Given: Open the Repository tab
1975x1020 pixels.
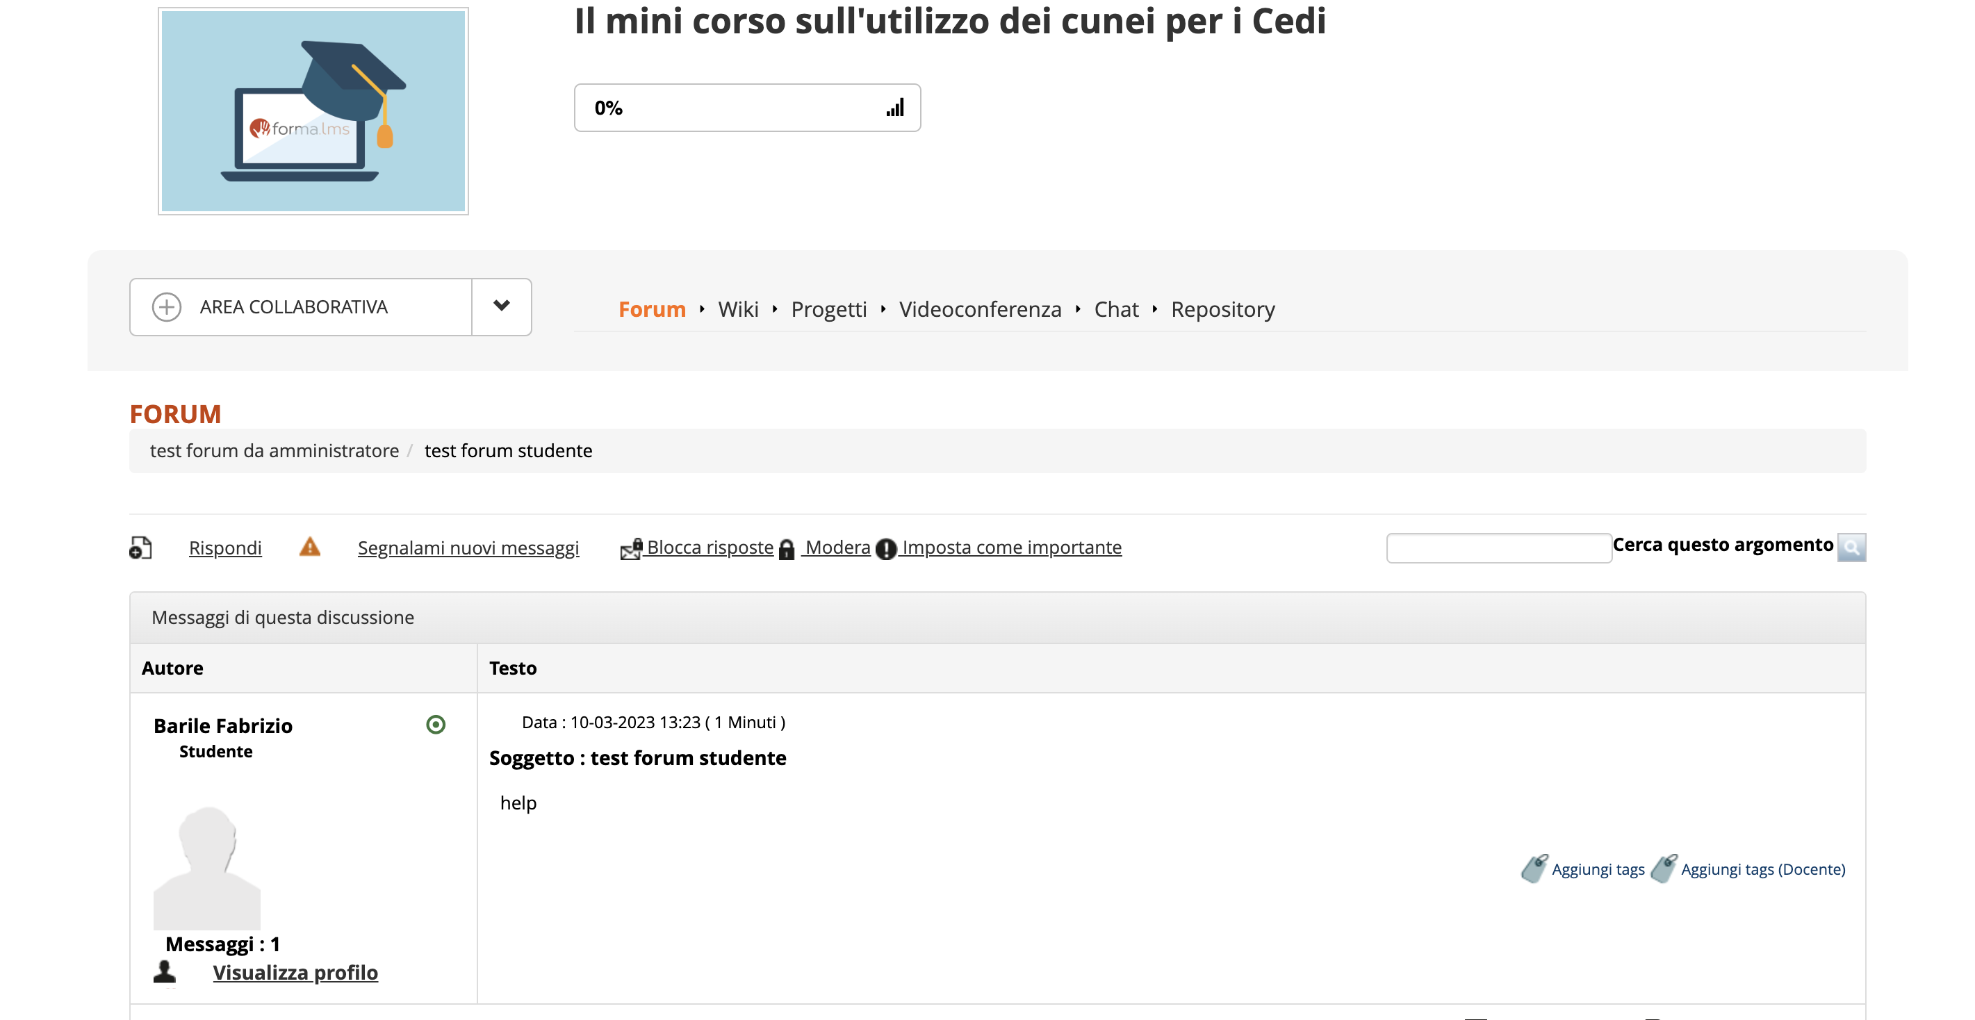Looking at the screenshot, I should point(1222,310).
